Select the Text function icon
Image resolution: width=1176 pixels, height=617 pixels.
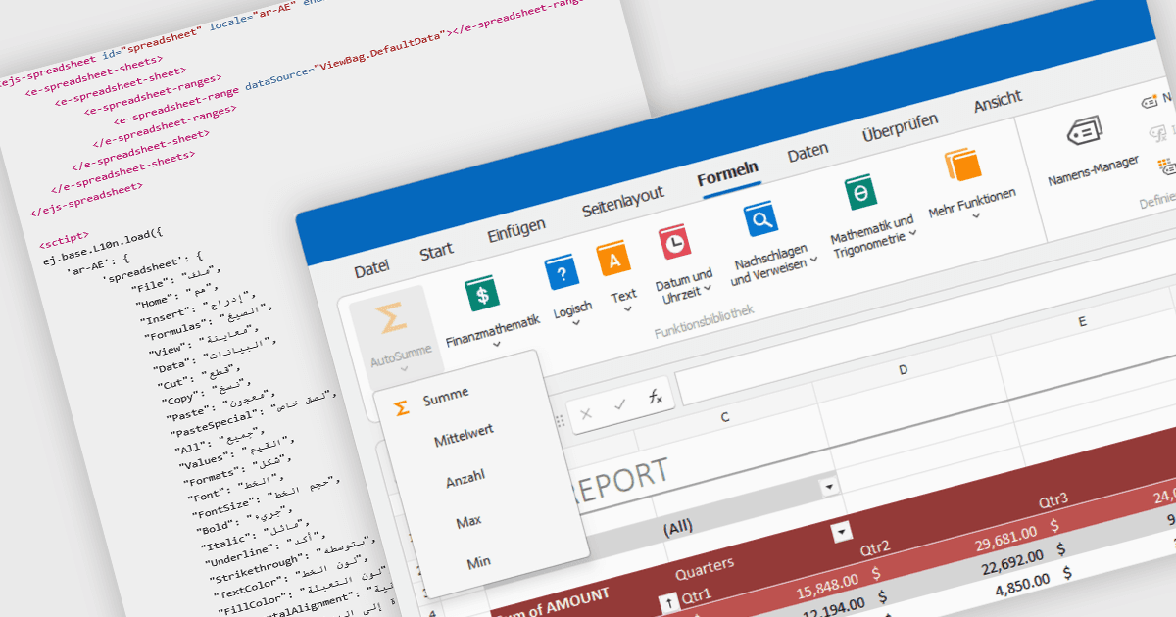[613, 260]
